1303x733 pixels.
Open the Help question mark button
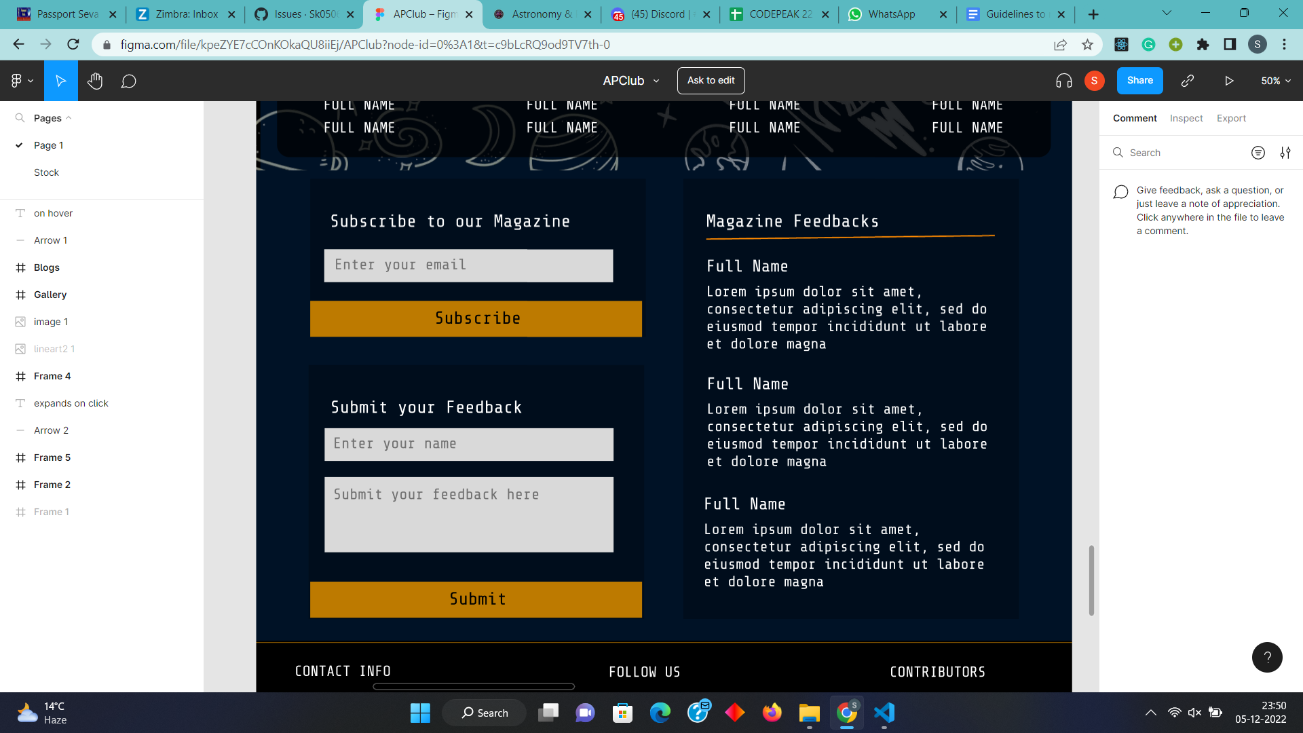(1267, 657)
